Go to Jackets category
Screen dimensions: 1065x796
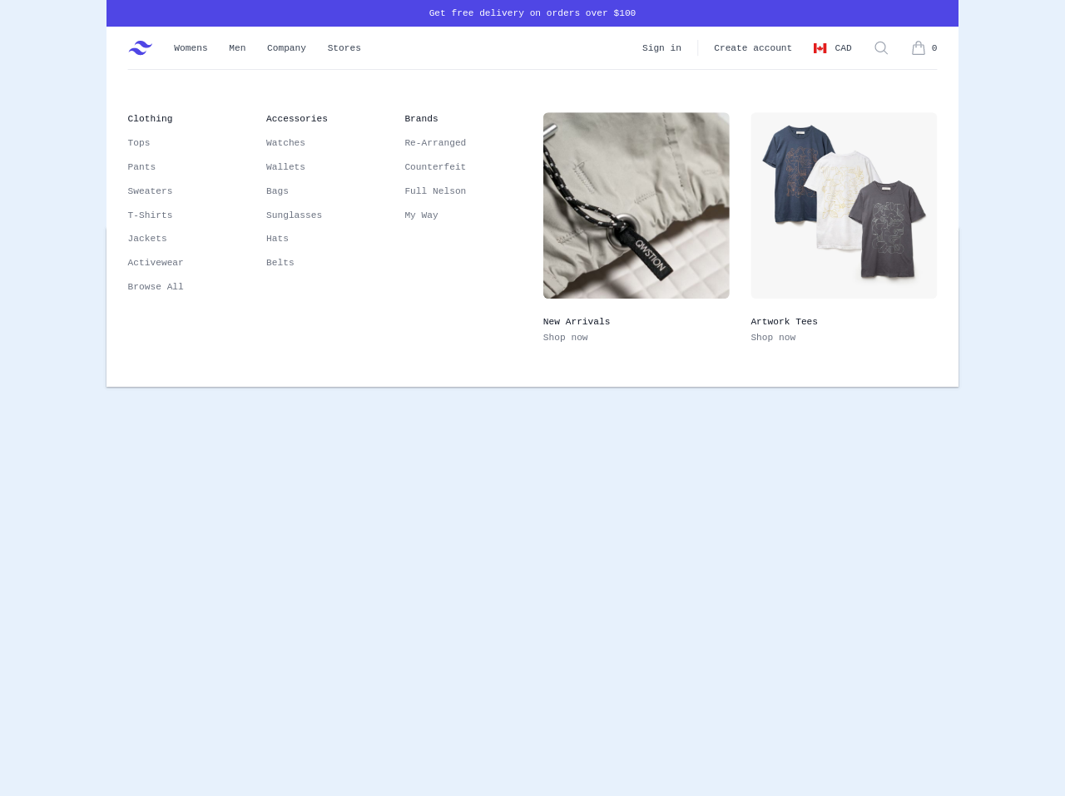[x=147, y=239]
